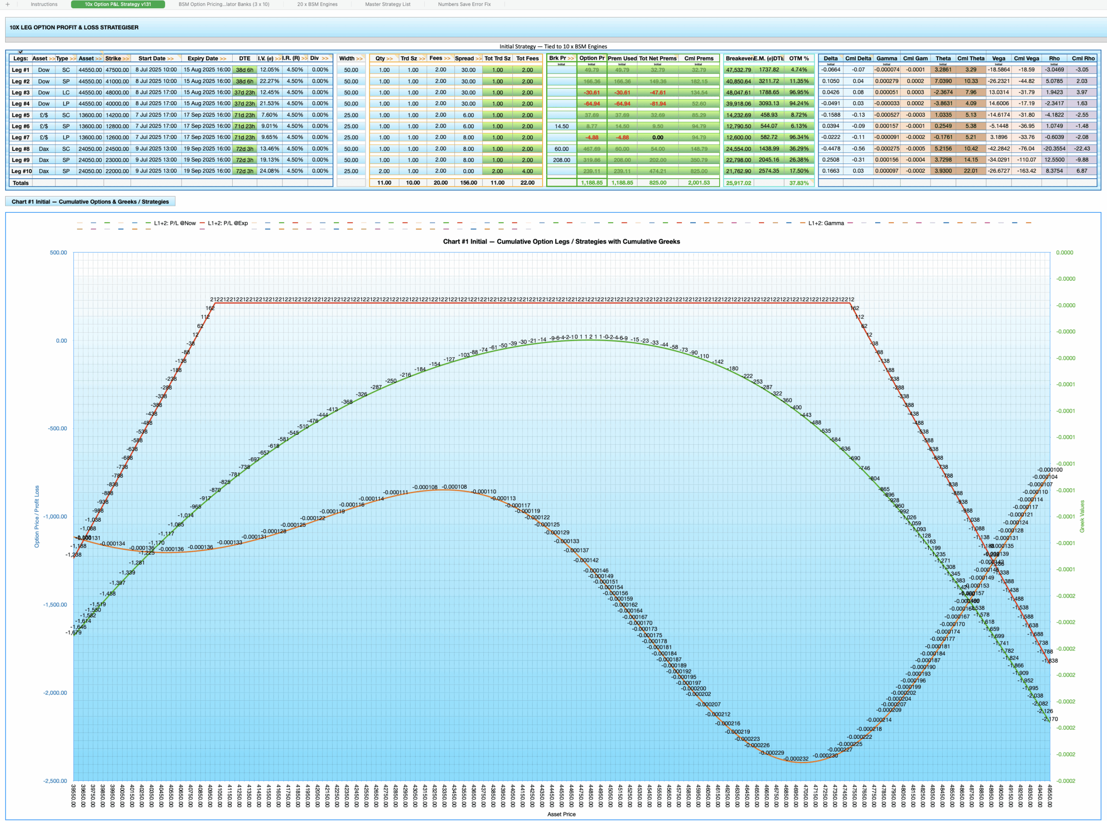Click the Leg #9 Brk Pr cell '208.00'

coord(561,160)
